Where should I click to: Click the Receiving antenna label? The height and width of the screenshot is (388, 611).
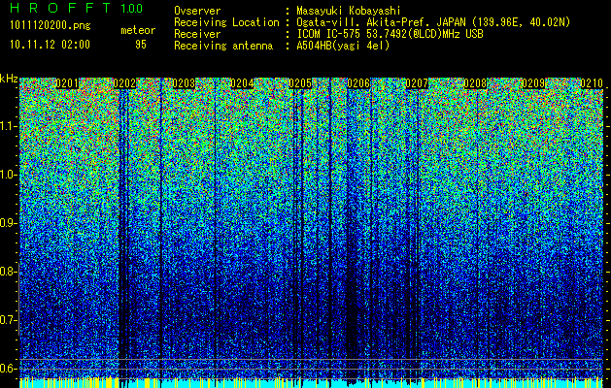click(223, 46)
